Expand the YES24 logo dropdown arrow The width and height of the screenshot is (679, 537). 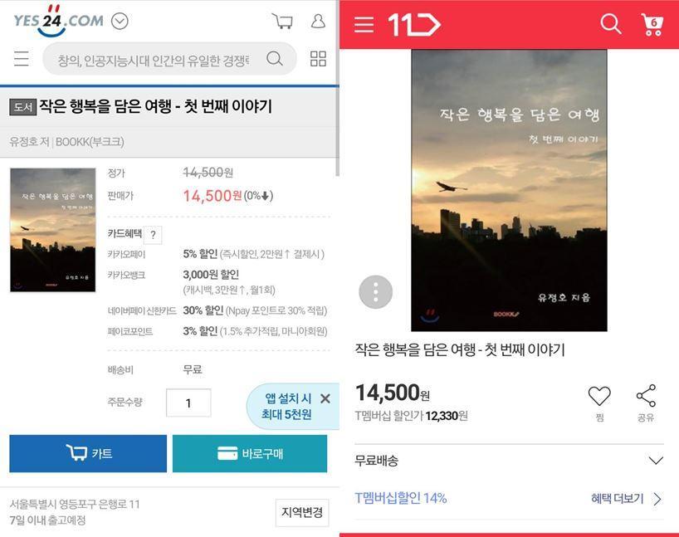(120, 21)
